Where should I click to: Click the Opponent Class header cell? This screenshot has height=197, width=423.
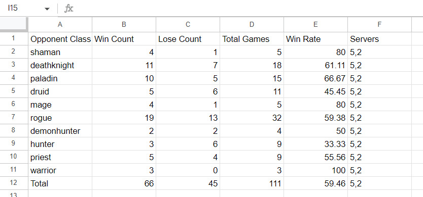tap(60, 39)
